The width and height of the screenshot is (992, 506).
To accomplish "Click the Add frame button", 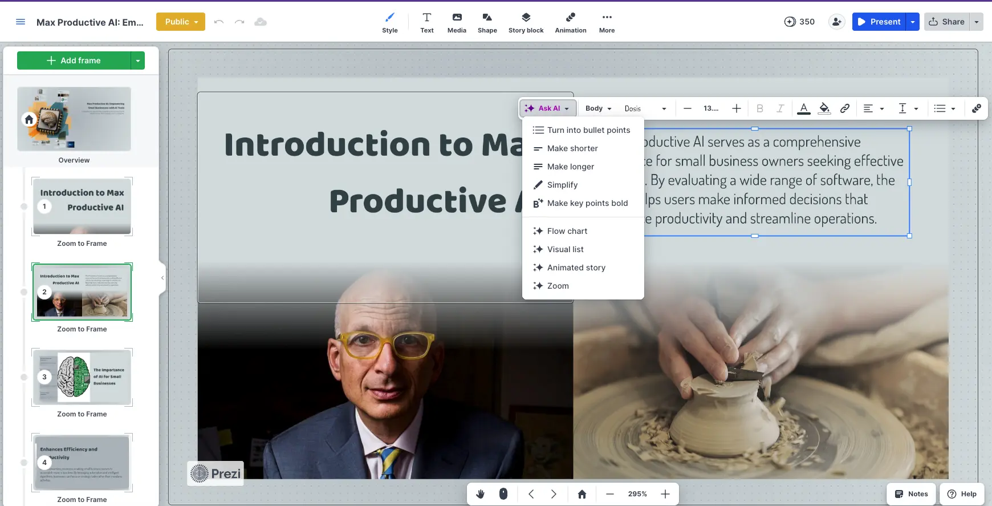I will point(74,60).
